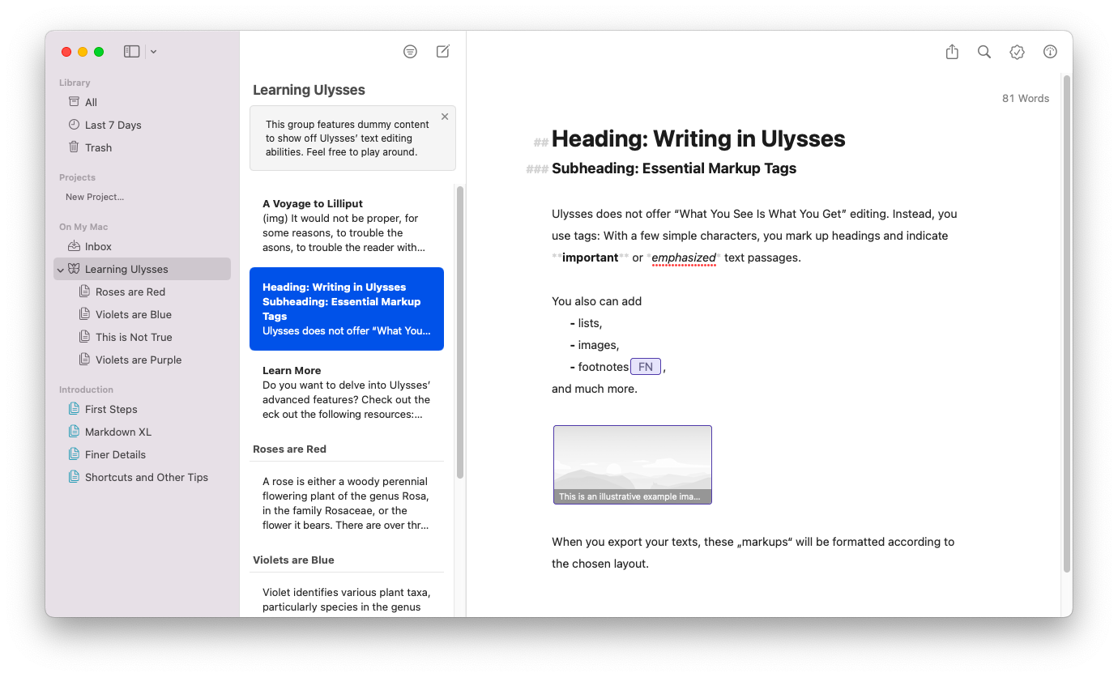The width and height of the screenshot is (1118, 677).
Task: Select Violets are Blue subgroup
Action: [x=142, y=314]
